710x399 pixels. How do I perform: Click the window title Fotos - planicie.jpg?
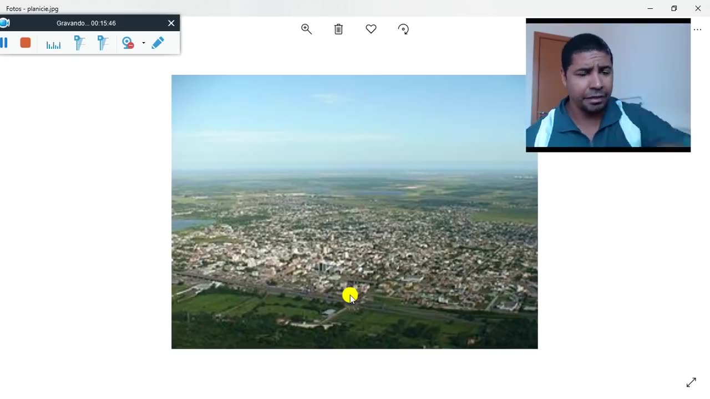coord(32,9)
